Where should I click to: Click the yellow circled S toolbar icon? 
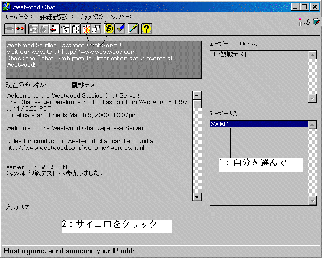109,29
